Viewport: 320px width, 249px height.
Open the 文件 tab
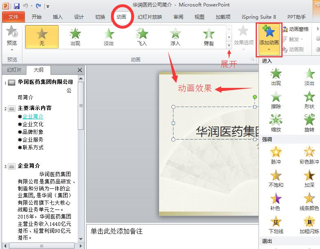pos(13,17)
